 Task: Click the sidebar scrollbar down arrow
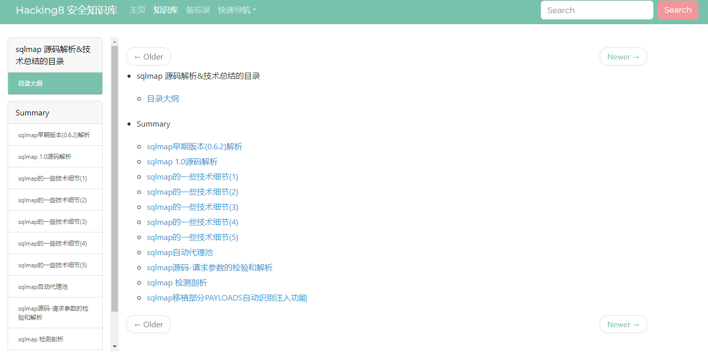click(x=114, y=346)
